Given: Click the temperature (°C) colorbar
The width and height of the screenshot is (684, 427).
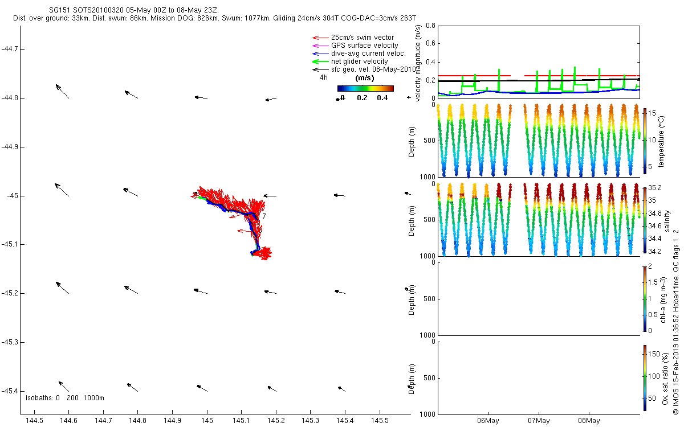Looking at the screenshot, I should (x=645, y=140).
